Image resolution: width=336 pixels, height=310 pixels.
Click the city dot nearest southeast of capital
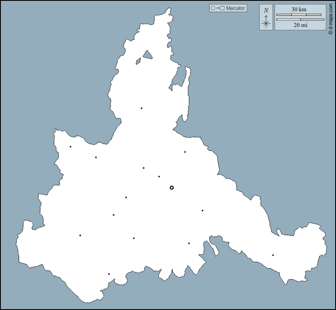click(202, 210)
